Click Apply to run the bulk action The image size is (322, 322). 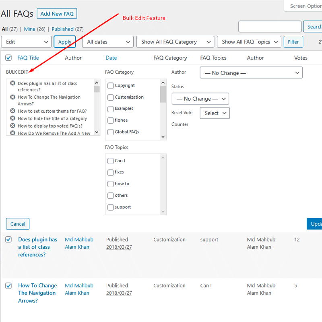point(64,41)
